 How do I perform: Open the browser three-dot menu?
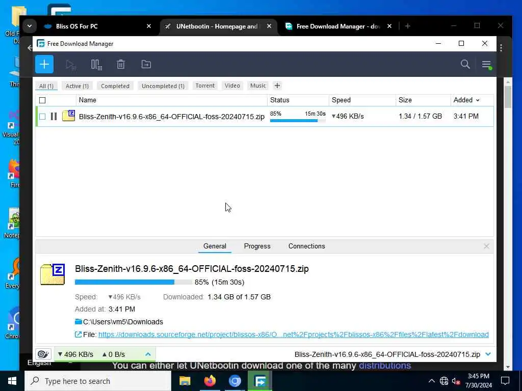pyautogui.click(x=501, y=48)
